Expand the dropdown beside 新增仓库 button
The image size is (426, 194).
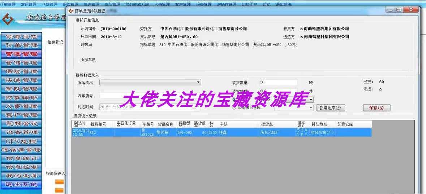coord(311,108)
